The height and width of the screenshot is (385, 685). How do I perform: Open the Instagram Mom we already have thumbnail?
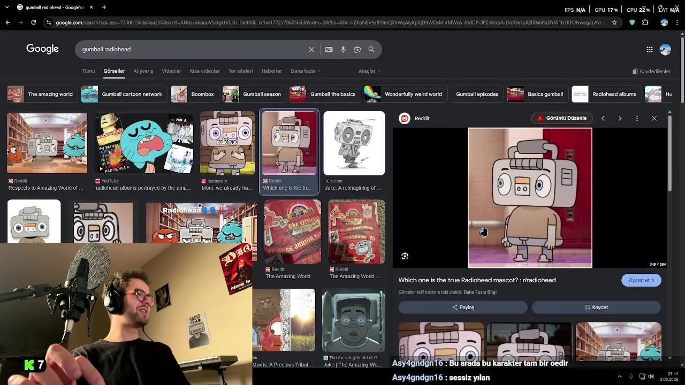227,143
